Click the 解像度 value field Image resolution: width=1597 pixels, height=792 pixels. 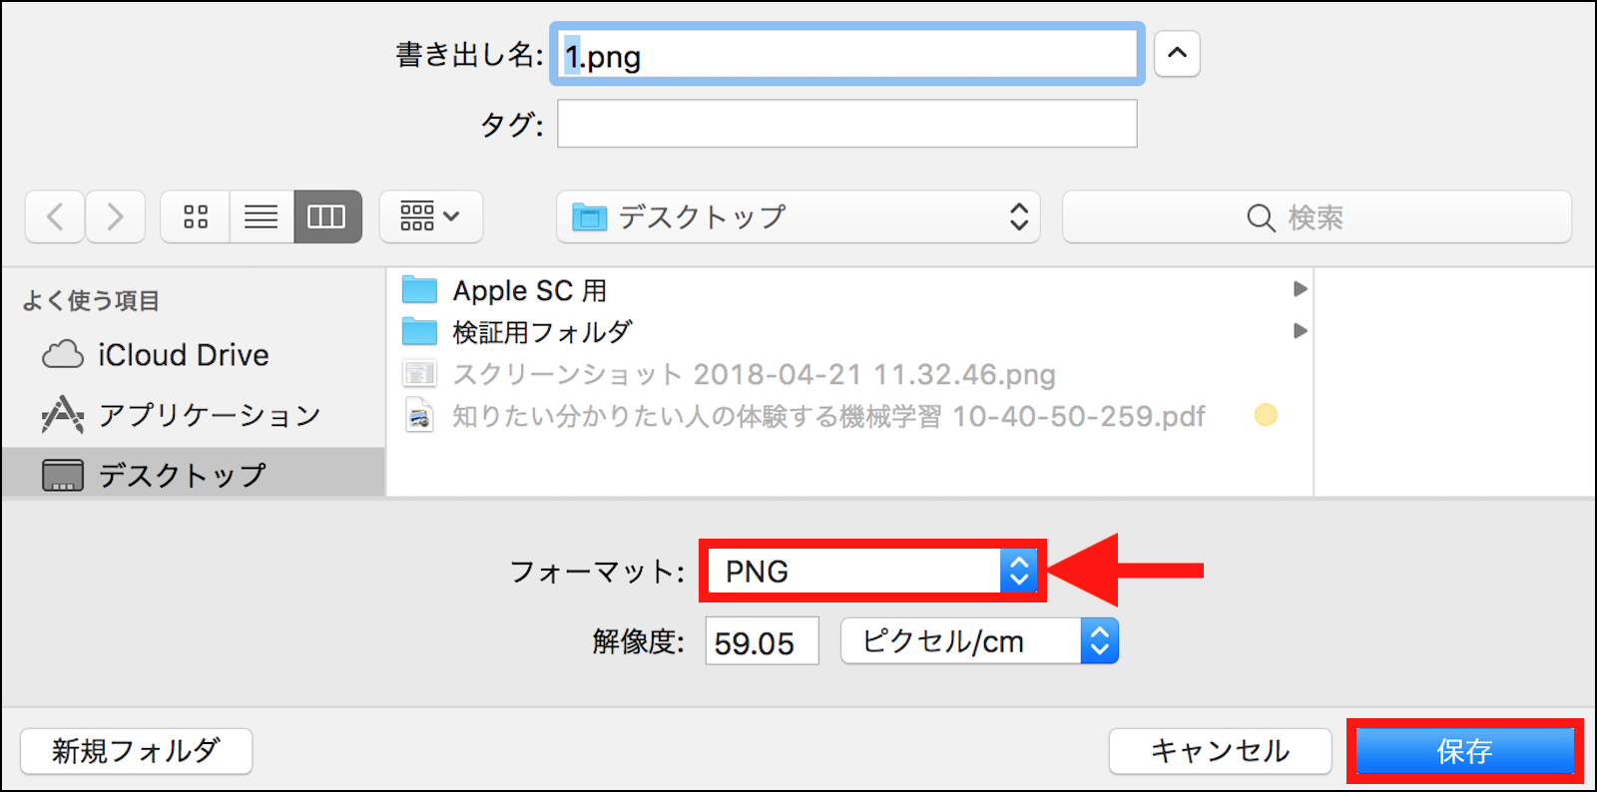point(761,641)
